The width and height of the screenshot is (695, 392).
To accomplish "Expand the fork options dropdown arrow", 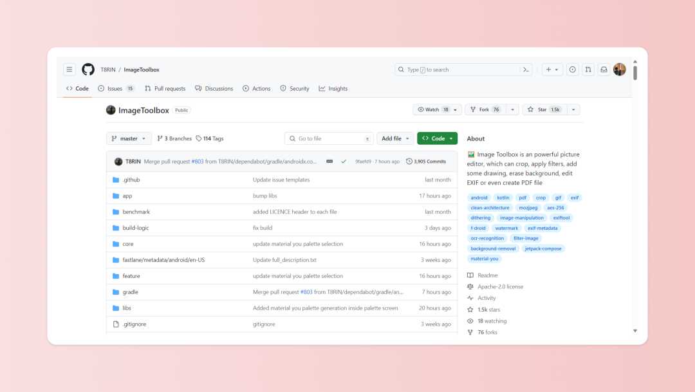I will pyautogui.click(x=512, y=109).
